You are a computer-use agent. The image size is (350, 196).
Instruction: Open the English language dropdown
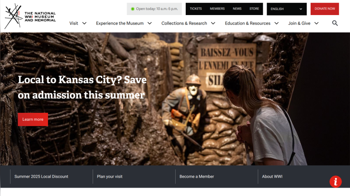pyautogui.click(x=287, y=9)
